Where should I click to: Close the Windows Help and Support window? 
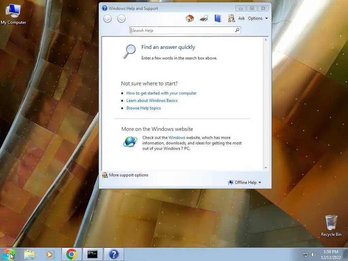click(x=263, y=8)
